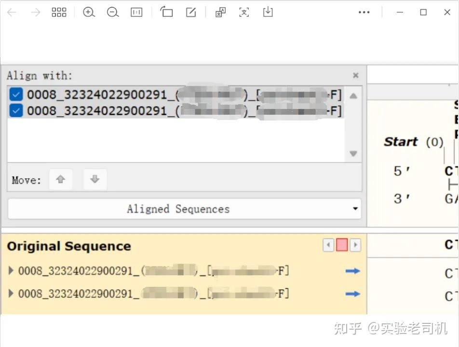Set zoom to actual 1:1 size

tap(136, 12)
